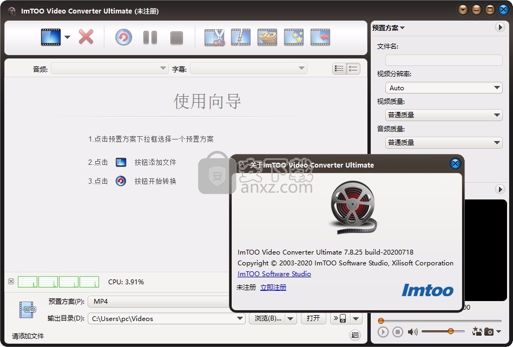Screen dimensions: 513x347
Task: Open the ImTOO Software Studio link
Action: coord(274,274)
